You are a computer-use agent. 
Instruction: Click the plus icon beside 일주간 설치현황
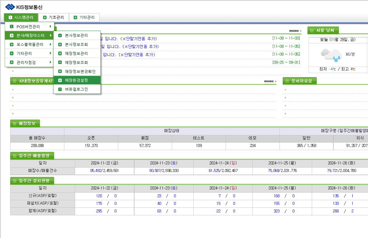click(14, 181)
